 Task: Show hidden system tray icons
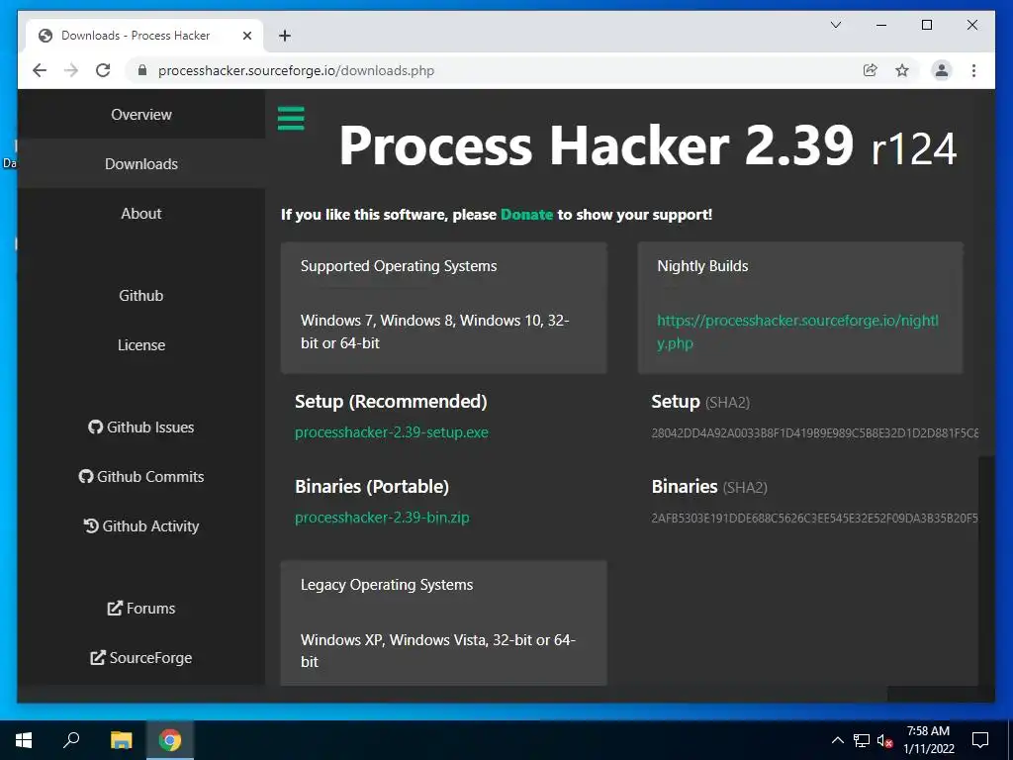837,740
